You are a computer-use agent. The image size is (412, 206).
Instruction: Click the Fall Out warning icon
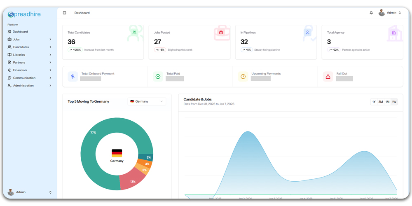click(x=328, y=76)
